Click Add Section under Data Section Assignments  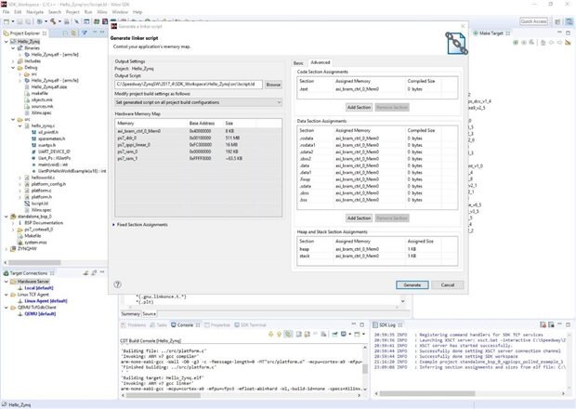click(359, 218)
